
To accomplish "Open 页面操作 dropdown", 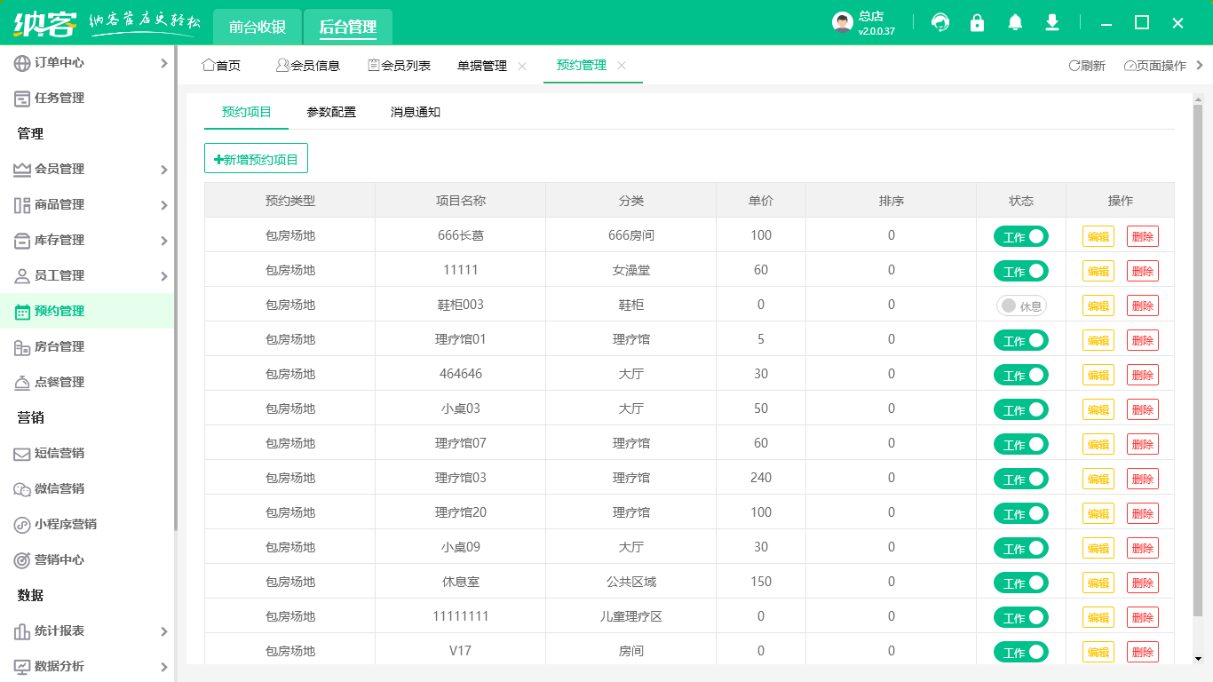I will pyautogui.click(x=1154, y=66).
